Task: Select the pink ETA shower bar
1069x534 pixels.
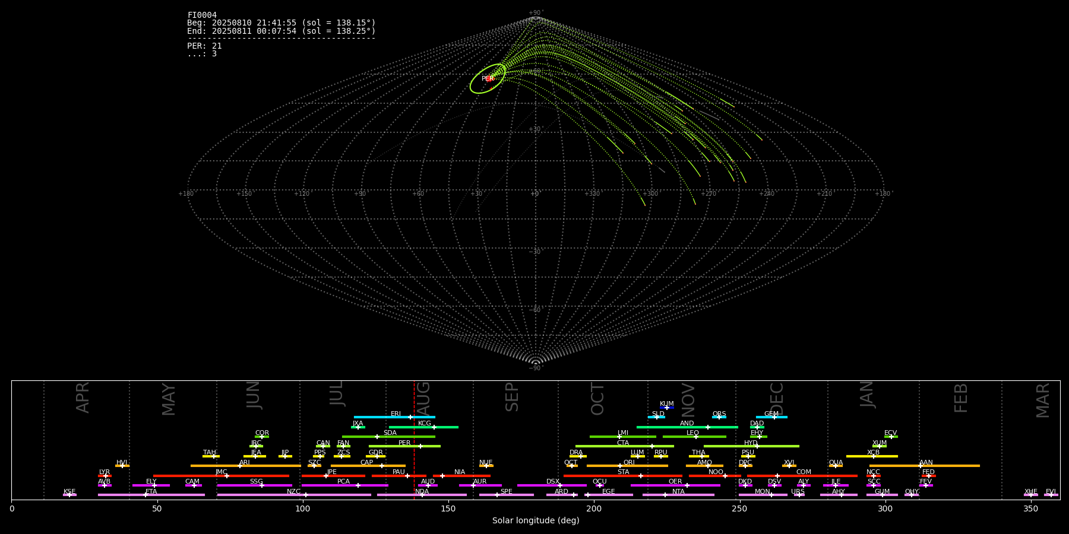Action: tap(151, 495)
